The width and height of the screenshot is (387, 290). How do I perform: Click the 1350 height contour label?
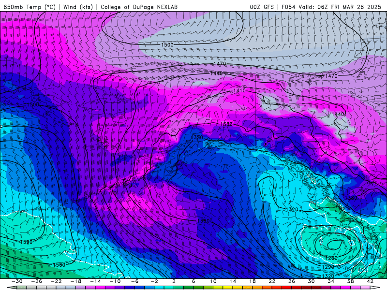coord(197,137)
